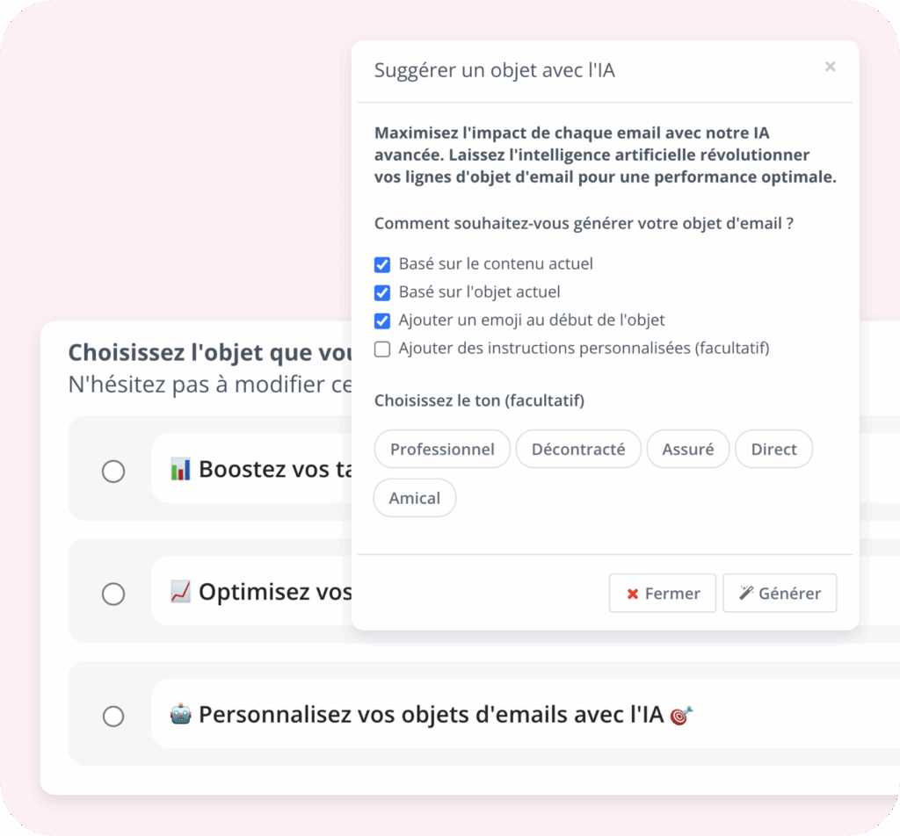
Task: Click the Générer button
Action: [780, 593]
